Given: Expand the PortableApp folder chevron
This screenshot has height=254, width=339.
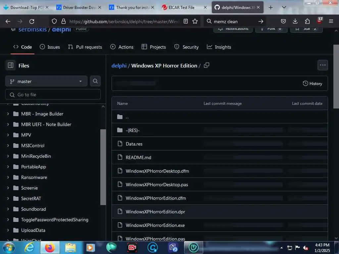Looking at the screenshot, I should tap(8, 167).
